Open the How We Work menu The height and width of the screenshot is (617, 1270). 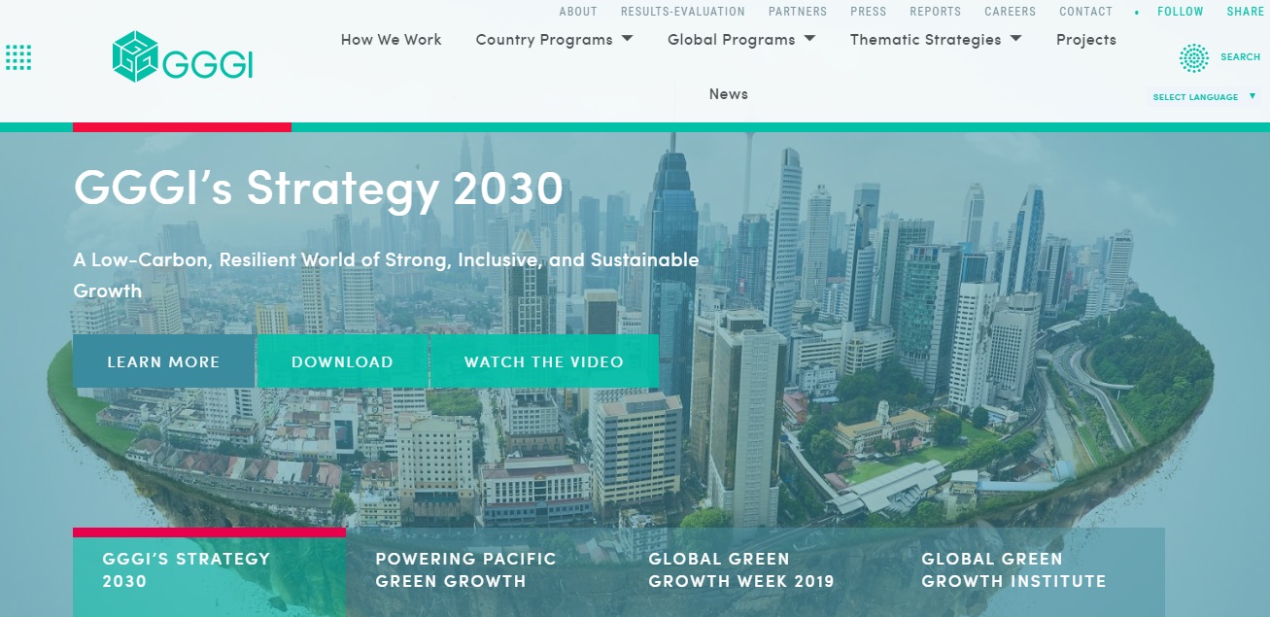pyautogui.click(x=391, y=40)
